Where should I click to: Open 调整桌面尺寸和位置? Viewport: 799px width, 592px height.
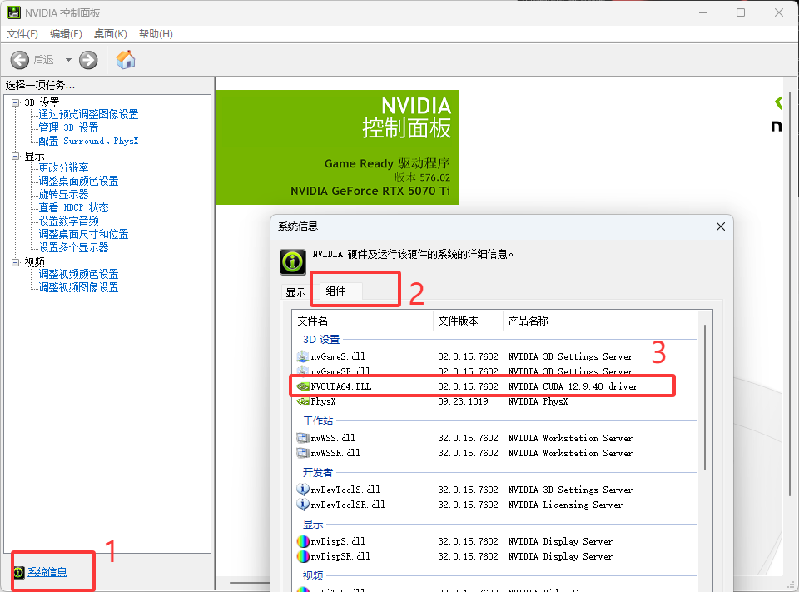[83, 234]
